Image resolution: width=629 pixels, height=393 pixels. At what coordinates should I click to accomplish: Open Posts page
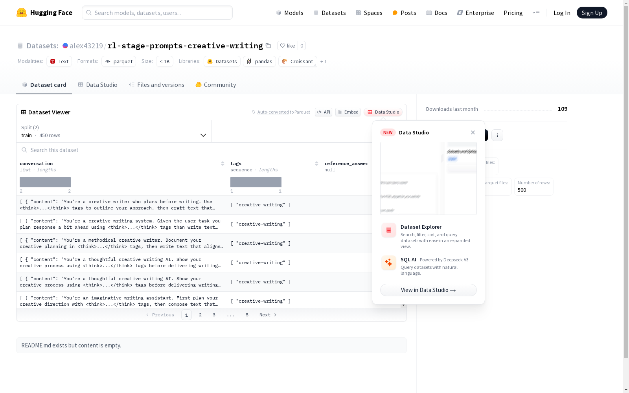404,13
